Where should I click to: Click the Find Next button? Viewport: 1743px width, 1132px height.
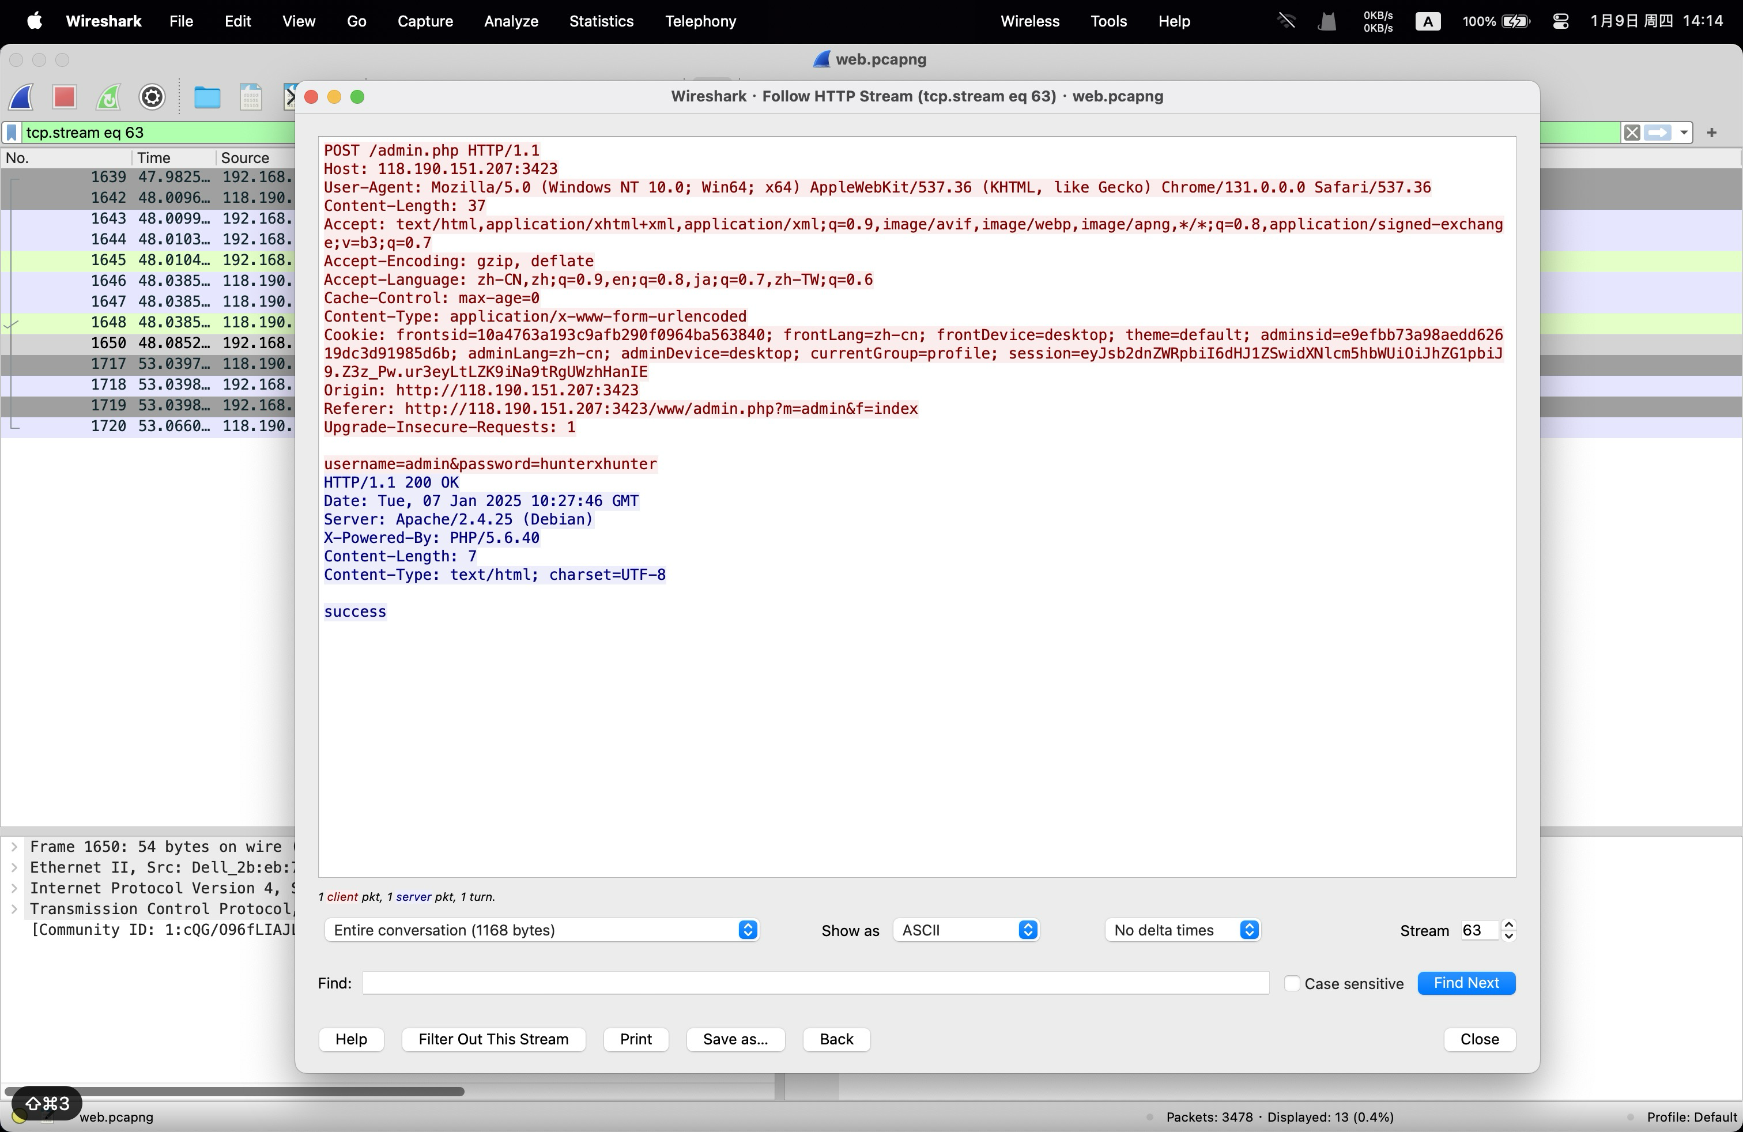[1466, 983]
